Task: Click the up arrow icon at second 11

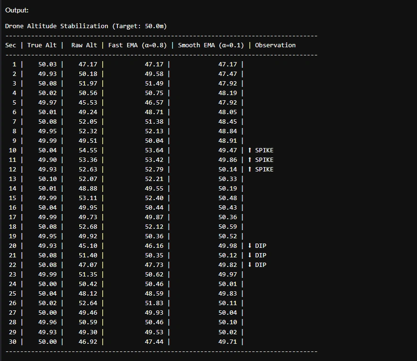Action: 249,160
